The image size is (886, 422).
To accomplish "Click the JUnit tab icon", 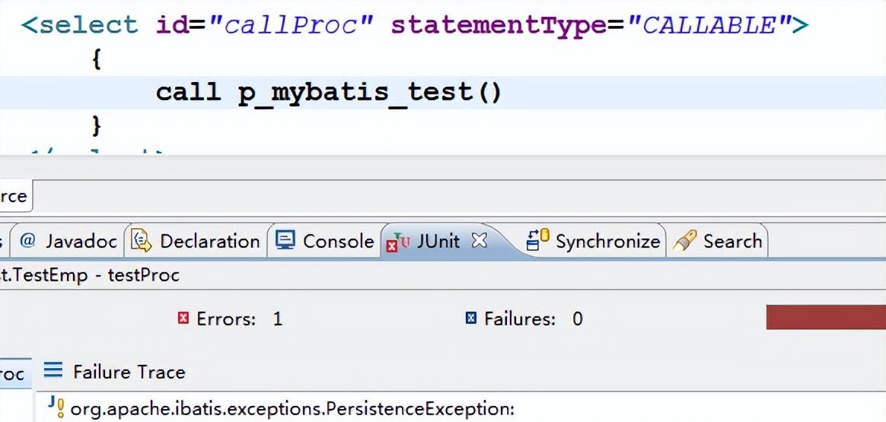I will [397, 243].
